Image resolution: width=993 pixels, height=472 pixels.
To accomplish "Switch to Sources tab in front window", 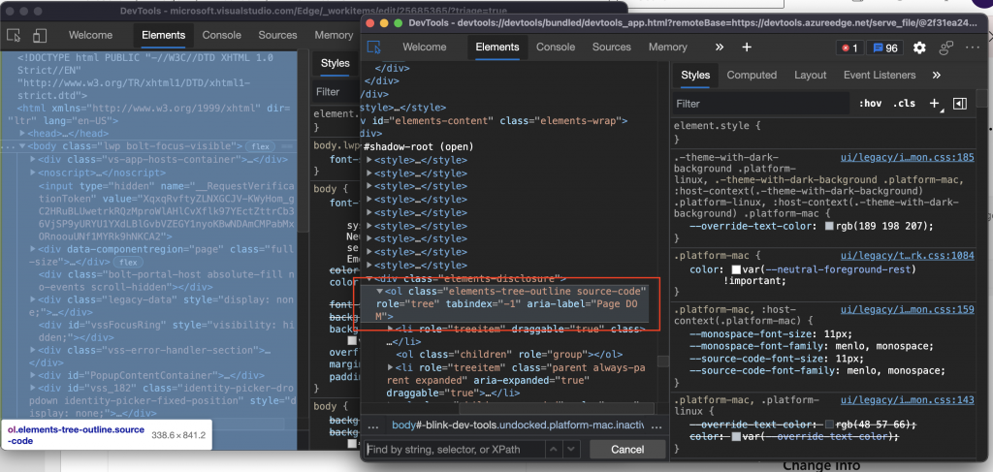I will pyautogui.click(x=611, y=47).
